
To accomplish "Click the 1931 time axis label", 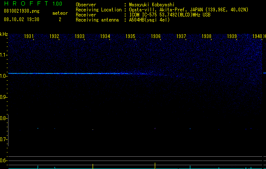I will [29, 36].
